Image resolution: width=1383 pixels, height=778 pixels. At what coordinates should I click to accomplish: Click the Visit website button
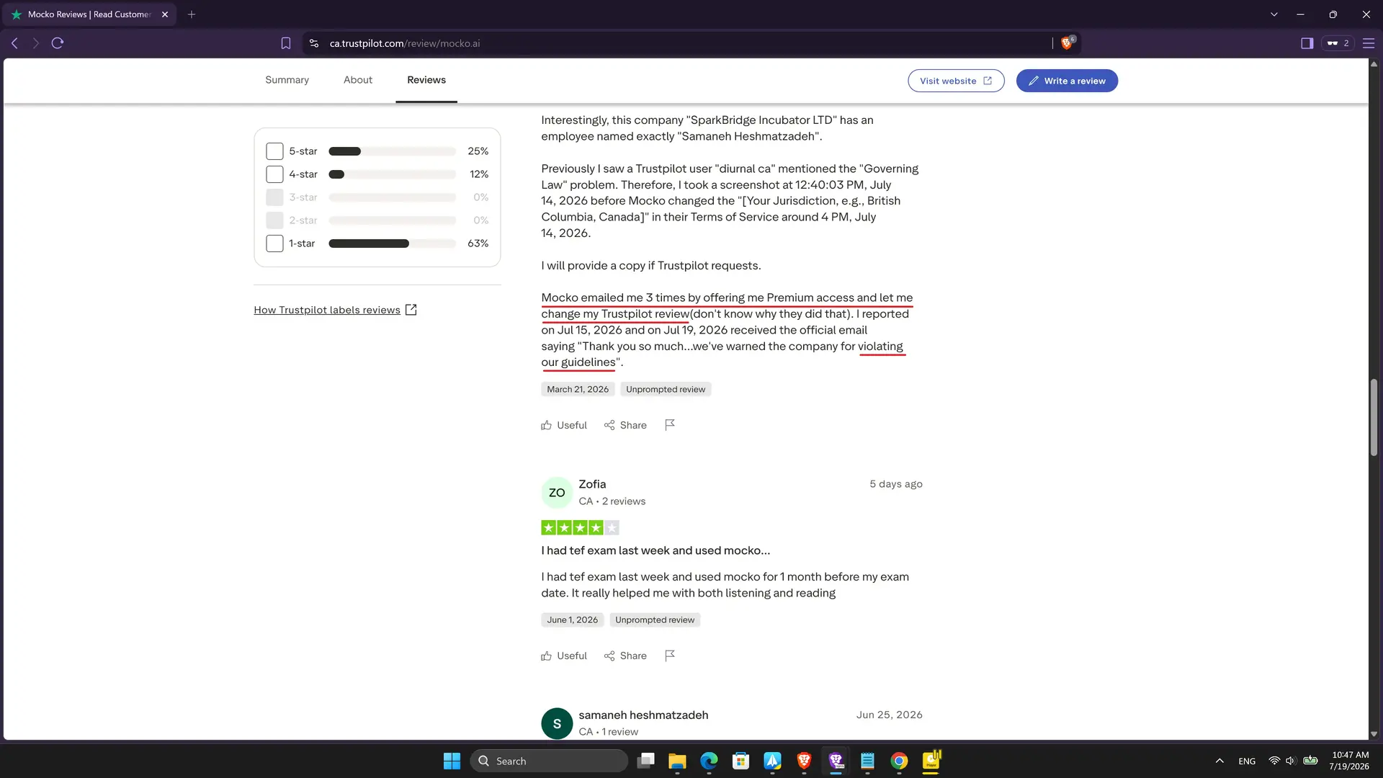(956, 81)
